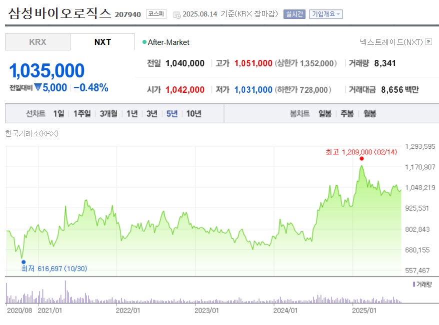The height and width of the screenshot is (325, 439).
Task: Select the NXT tab
Action: coord(102,42)
